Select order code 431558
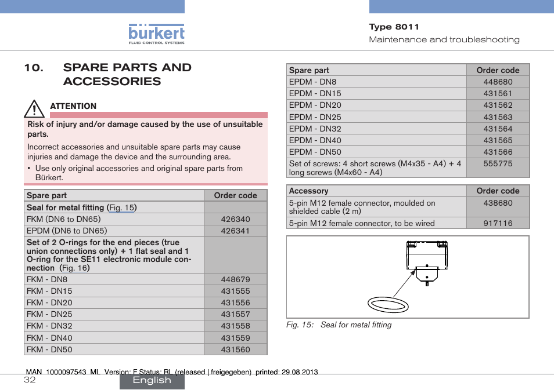This screenshot has width=554, height=390. point(235,326)
